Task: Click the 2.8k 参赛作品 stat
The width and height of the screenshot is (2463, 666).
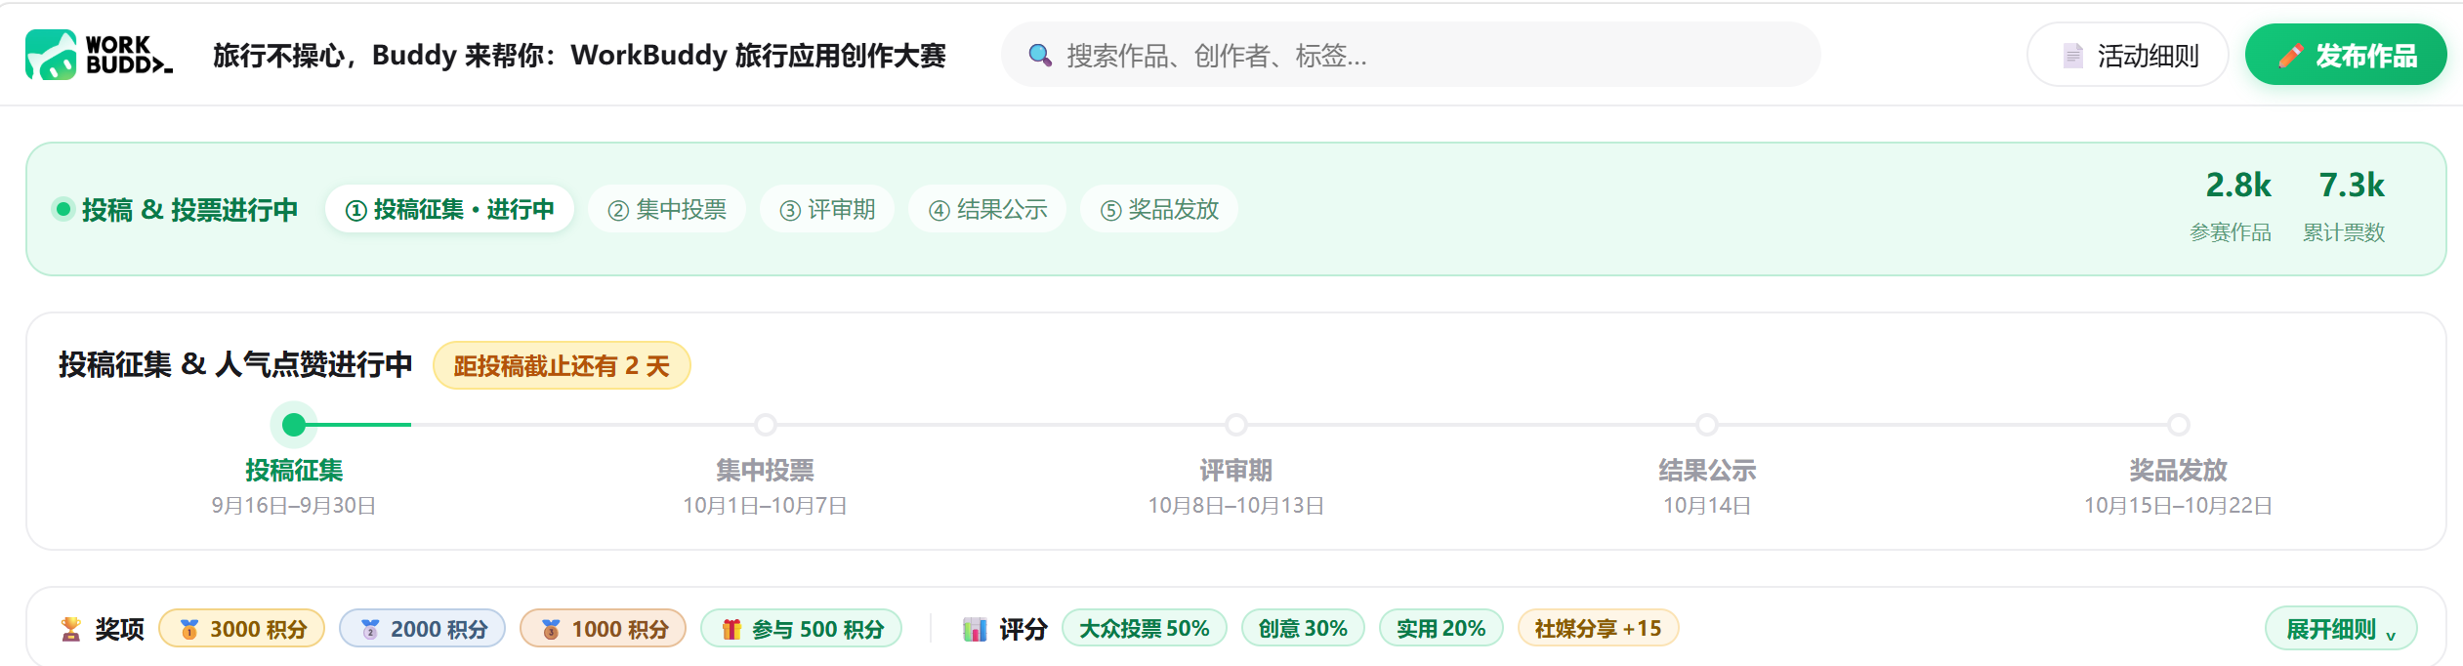Action: pos(2232,207)
